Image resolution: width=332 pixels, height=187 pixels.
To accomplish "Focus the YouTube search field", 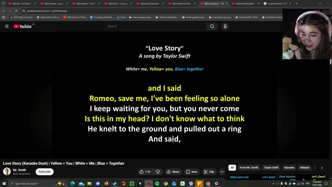I will (155, 26).
